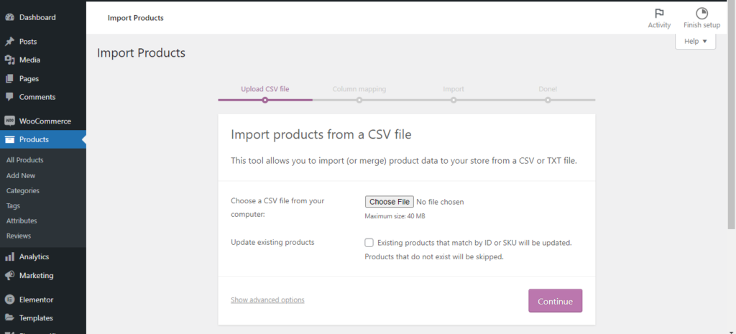The height and width of the screenshot is (334, 736).
Task: Click the Dashboard gauge icon
Action: tap(9, 17)
